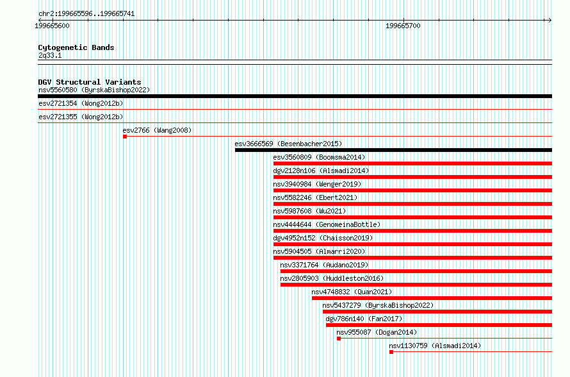Open the nsv955087 (Dogan2014) variant label

coord(377,332)
